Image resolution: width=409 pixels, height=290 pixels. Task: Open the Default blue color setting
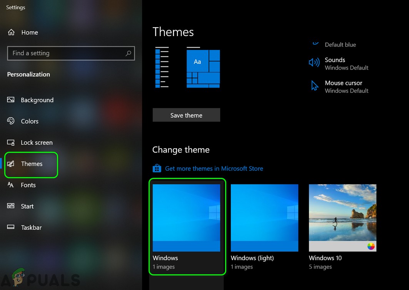click(335, 45)
